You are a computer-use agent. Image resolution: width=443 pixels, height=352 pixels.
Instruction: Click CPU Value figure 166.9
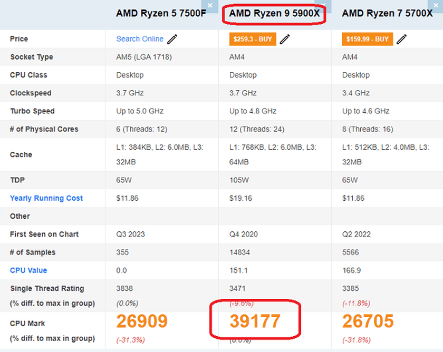pyautogui.click(x=351, y=270)
